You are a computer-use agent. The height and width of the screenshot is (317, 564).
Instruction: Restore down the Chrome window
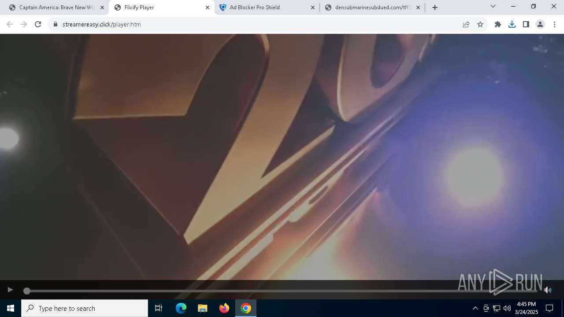click(534, 6)
